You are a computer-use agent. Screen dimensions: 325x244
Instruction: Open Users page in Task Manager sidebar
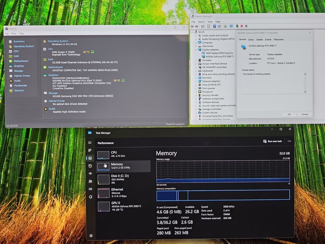click(90, 181)
